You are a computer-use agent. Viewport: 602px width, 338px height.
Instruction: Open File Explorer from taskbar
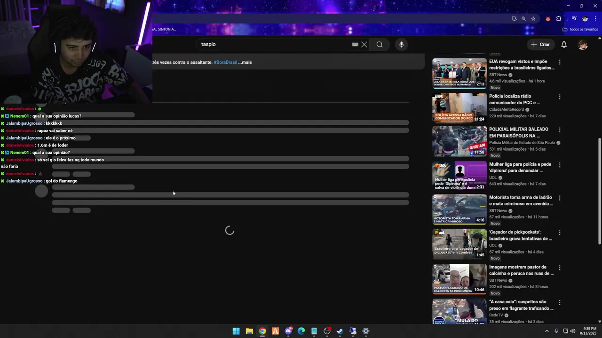point(249,331)
